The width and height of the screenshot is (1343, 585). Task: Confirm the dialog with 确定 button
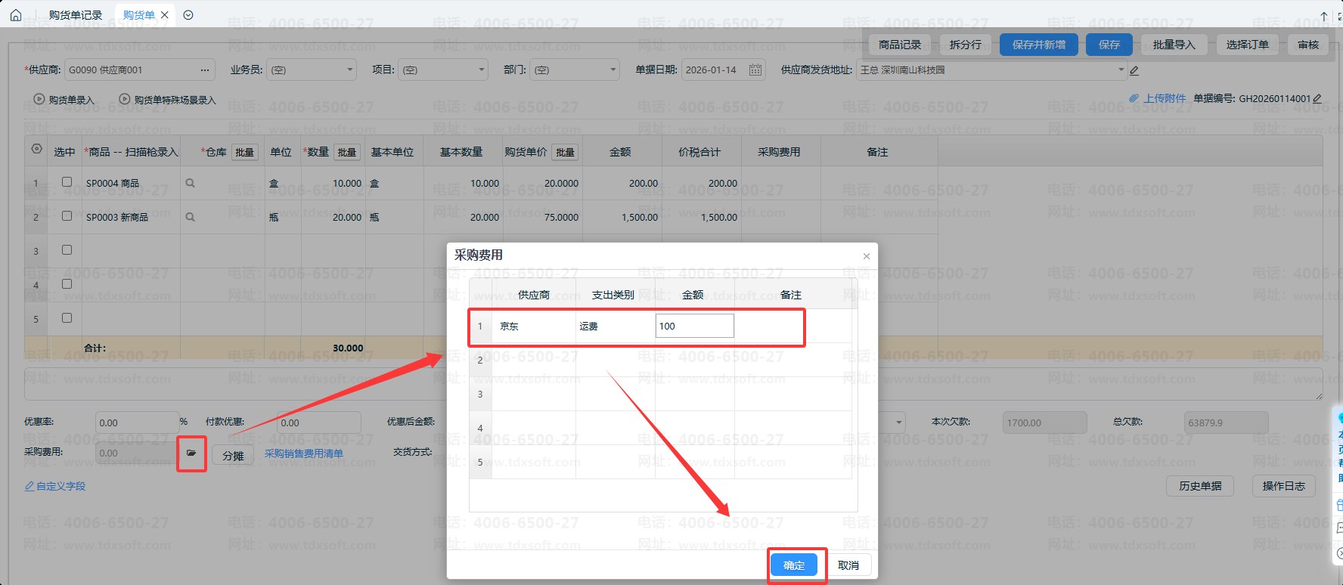794,565
